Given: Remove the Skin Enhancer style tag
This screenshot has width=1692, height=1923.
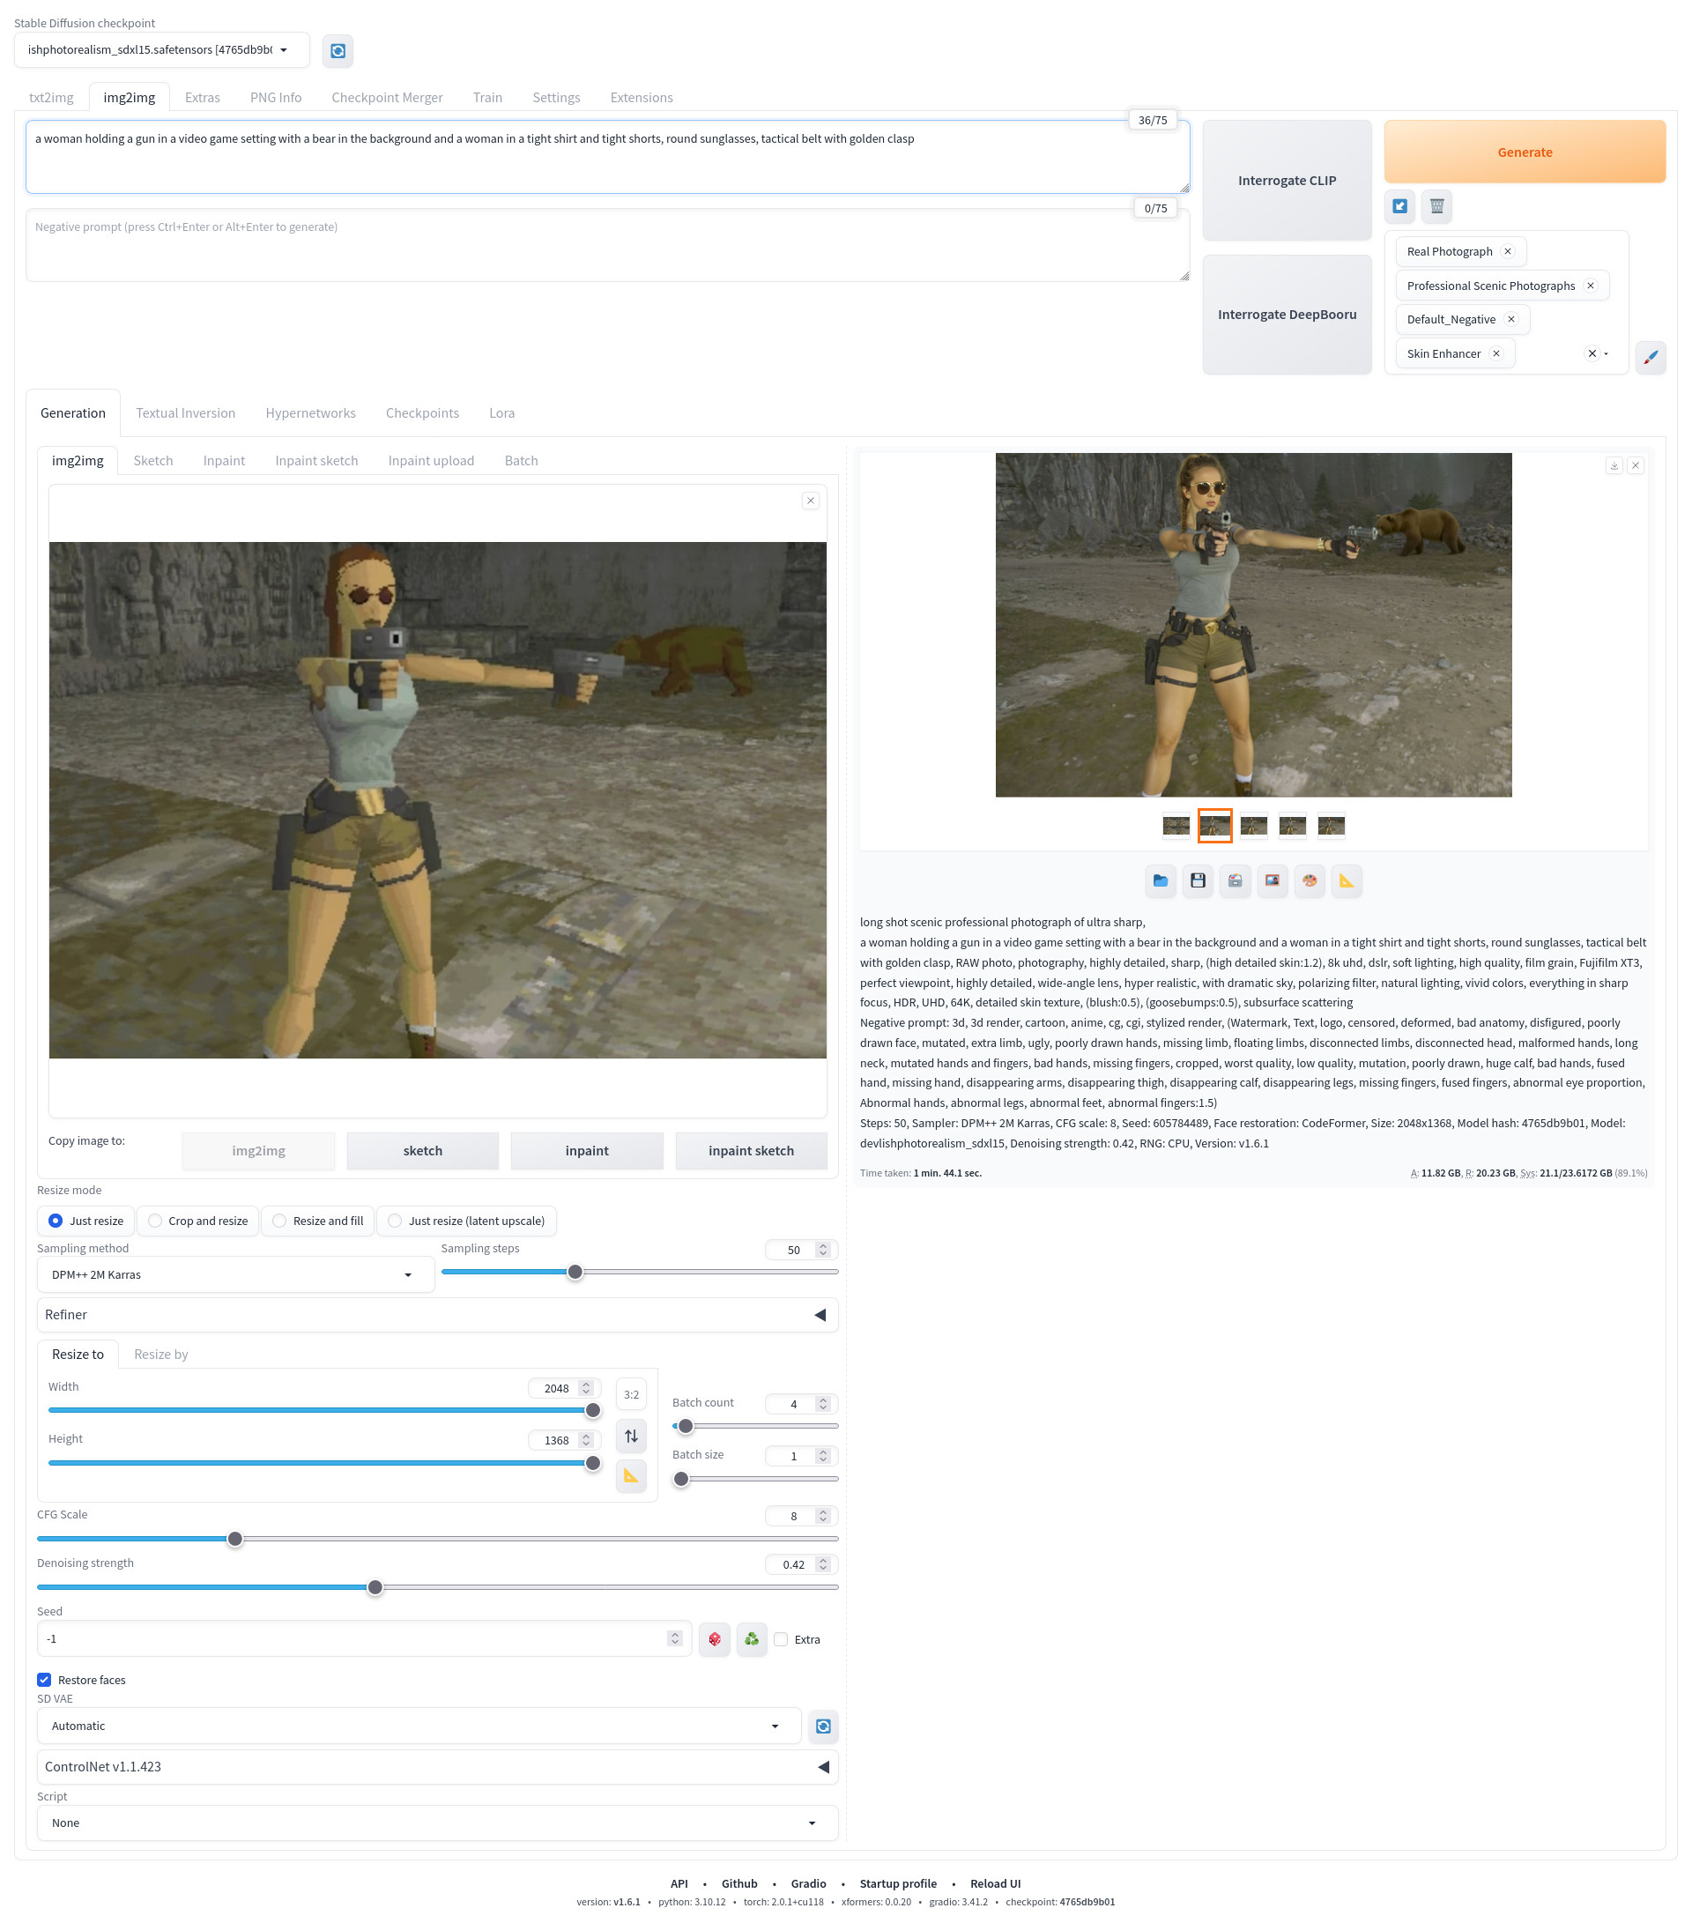Looking at the screenshot, I should (1495, 353).
